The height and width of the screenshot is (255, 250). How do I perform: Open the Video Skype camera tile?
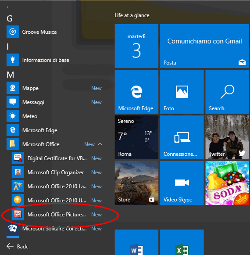coord(182,183)
